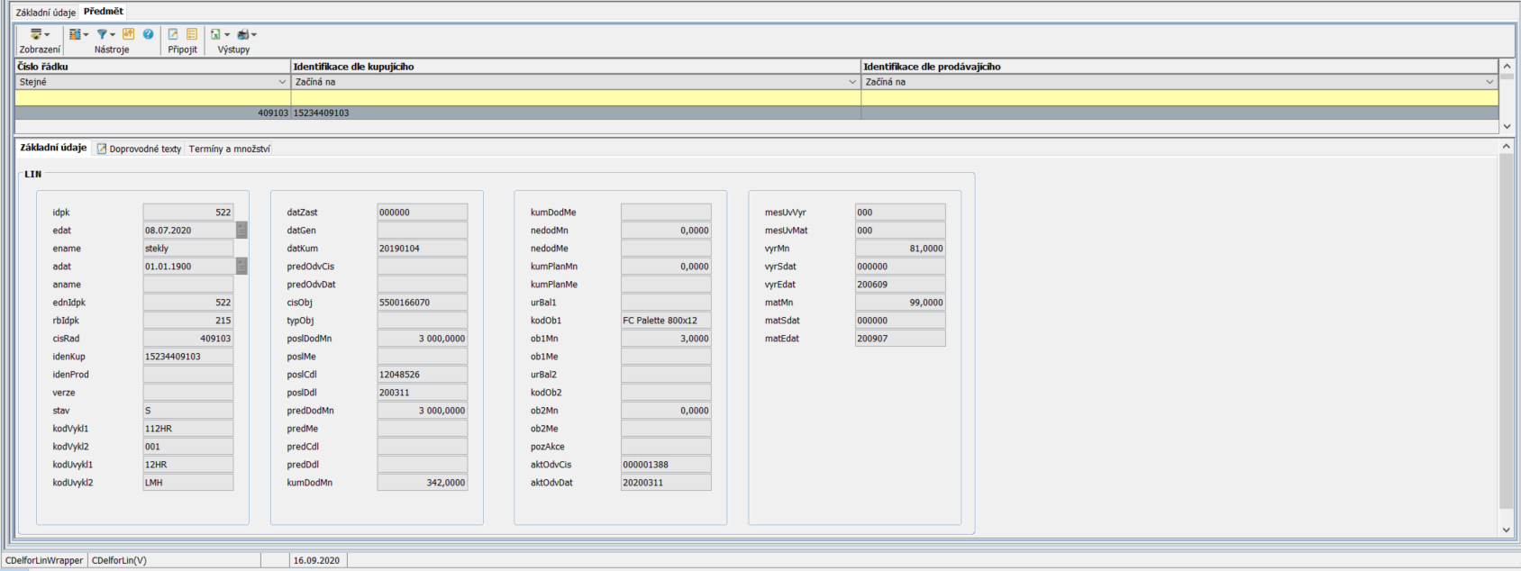Image resolution: width=1521 pixels, height=571 pixels.
Task: Click the Připojit orange checklist icon
Action: [x=192, y=34]
